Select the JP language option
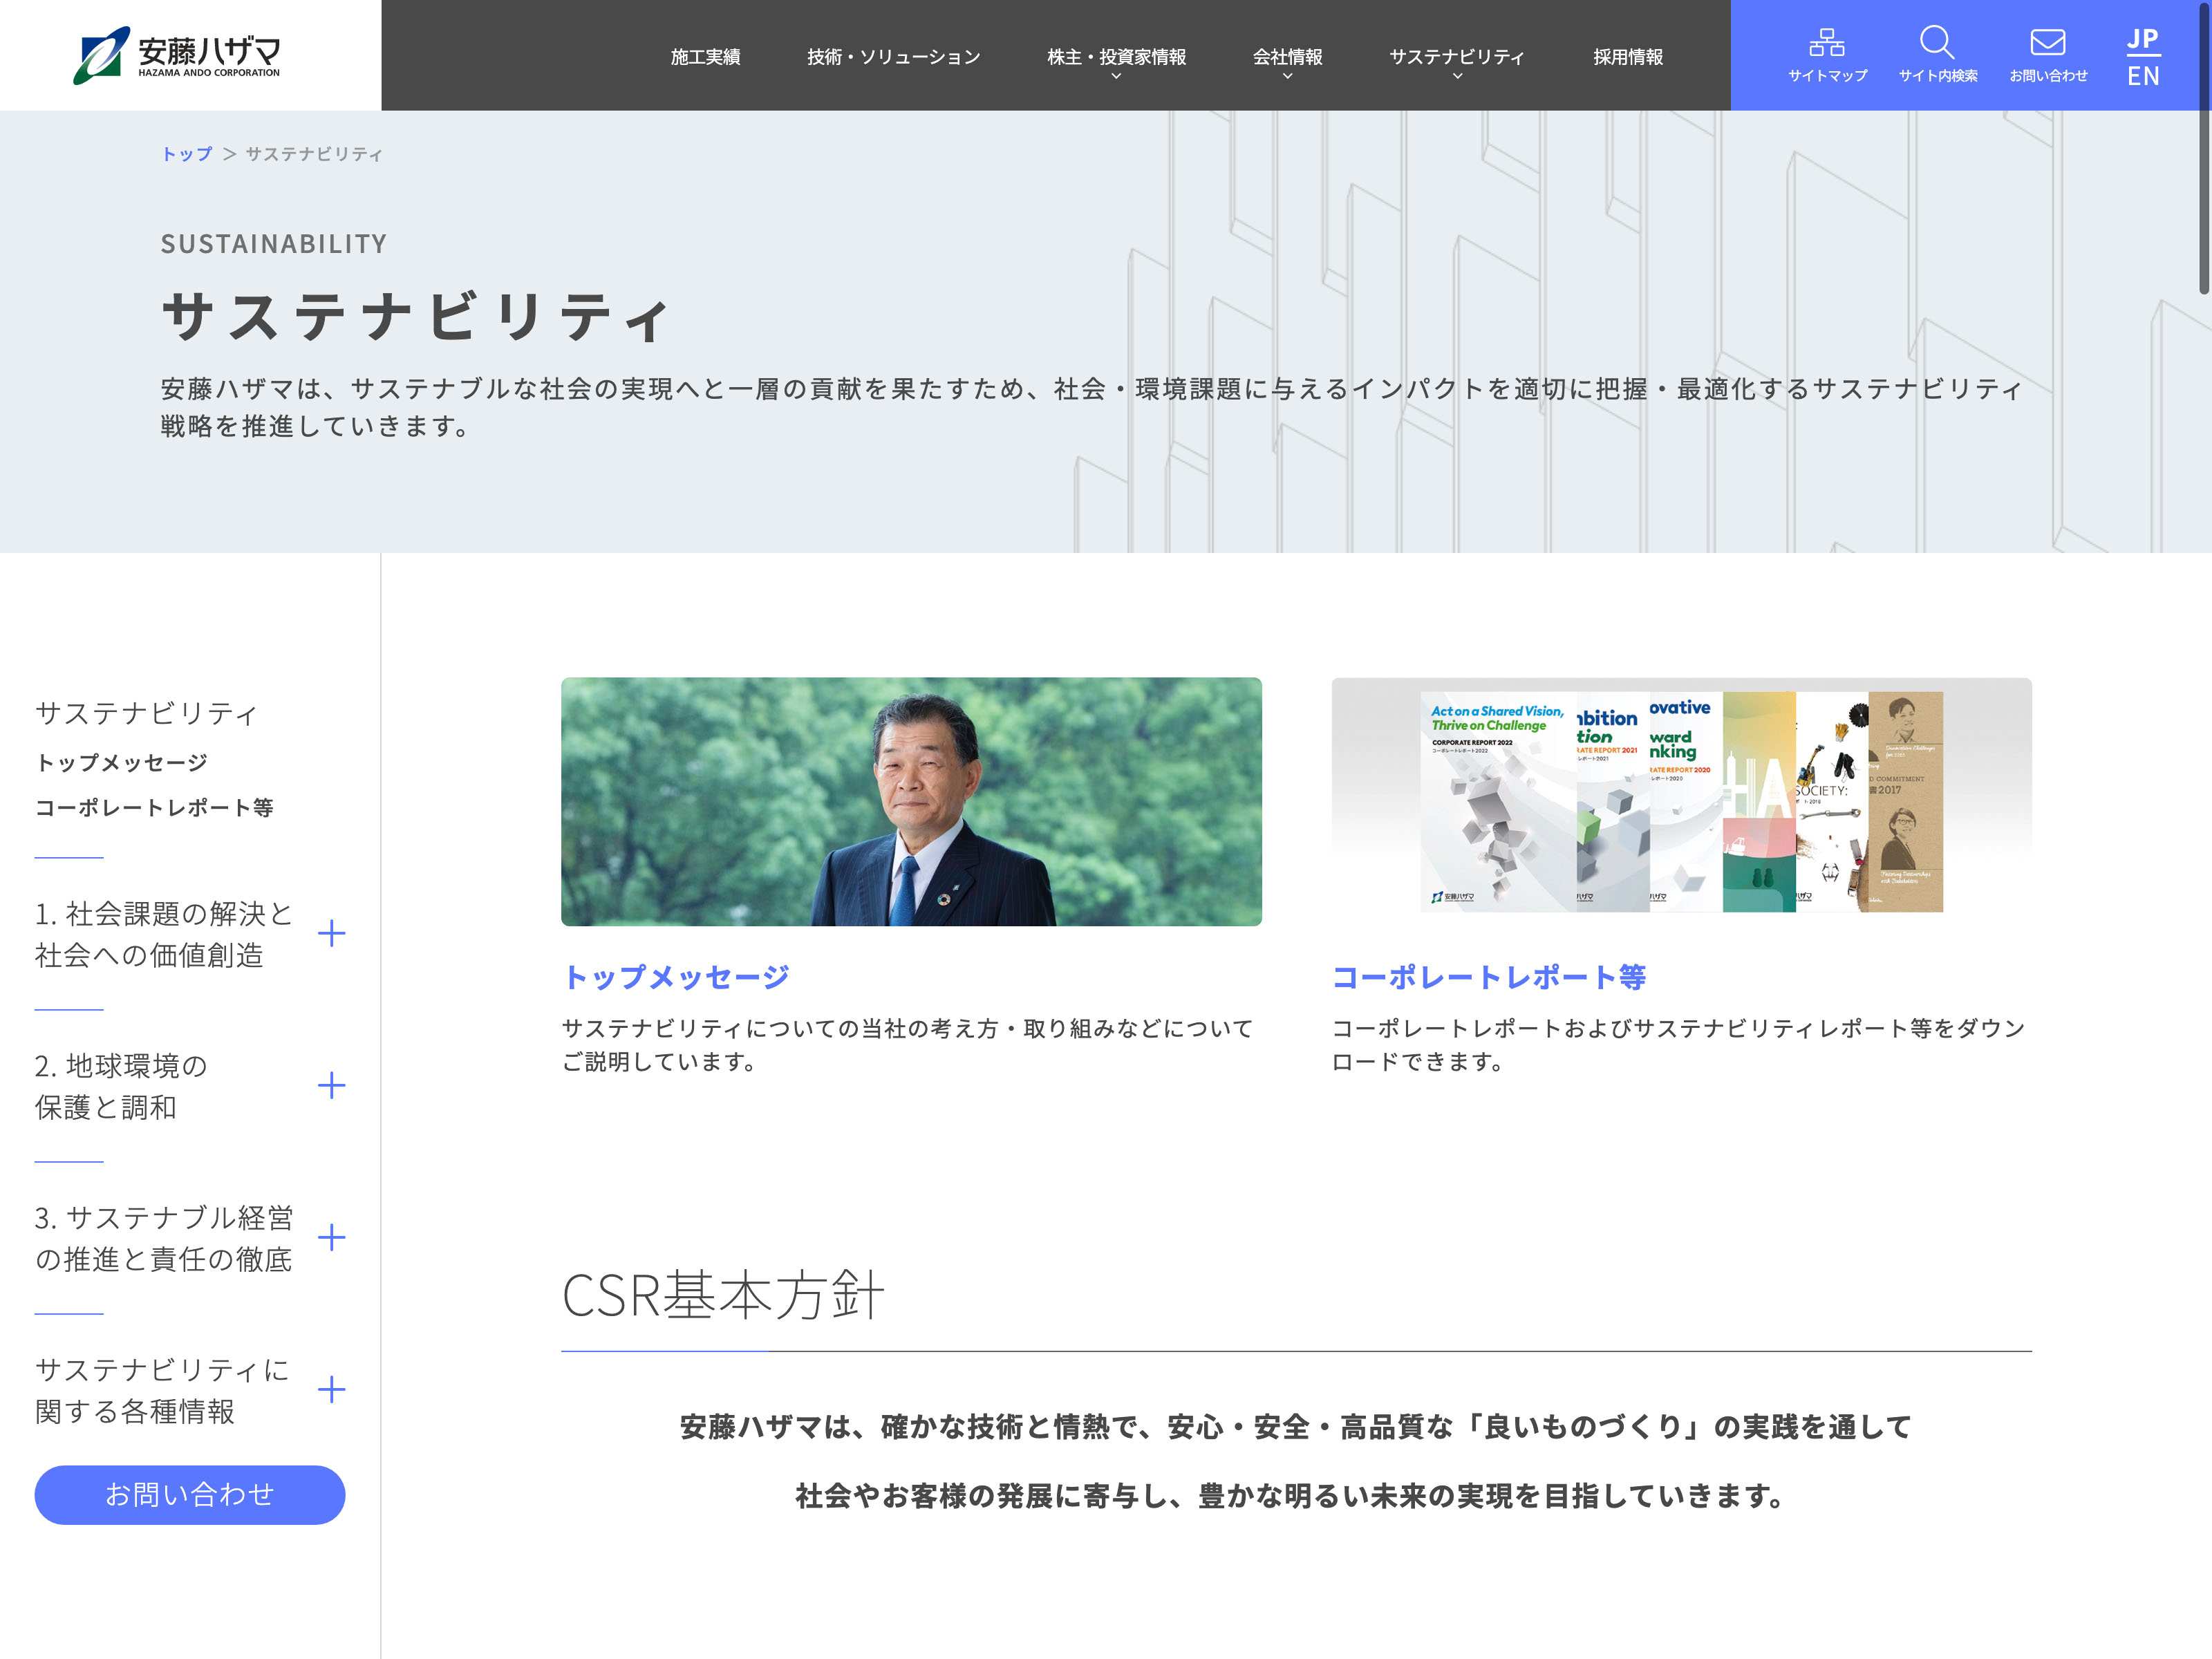 tap(2142, 38)
